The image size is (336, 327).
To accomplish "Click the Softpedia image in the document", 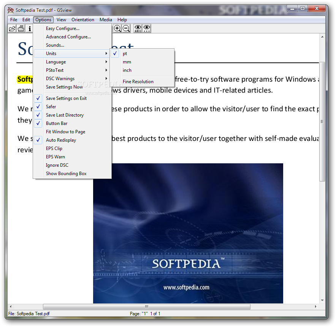I will (x=188, y=233).
